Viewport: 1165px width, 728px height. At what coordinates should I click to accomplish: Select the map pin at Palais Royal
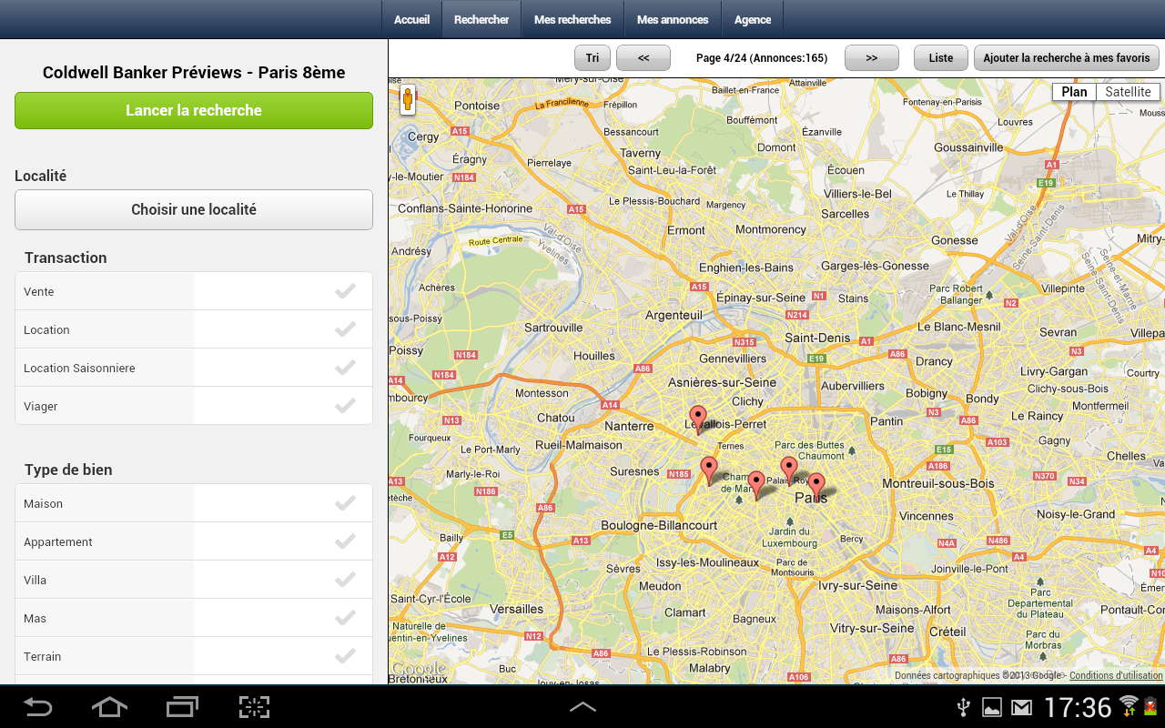coord(789,470)
